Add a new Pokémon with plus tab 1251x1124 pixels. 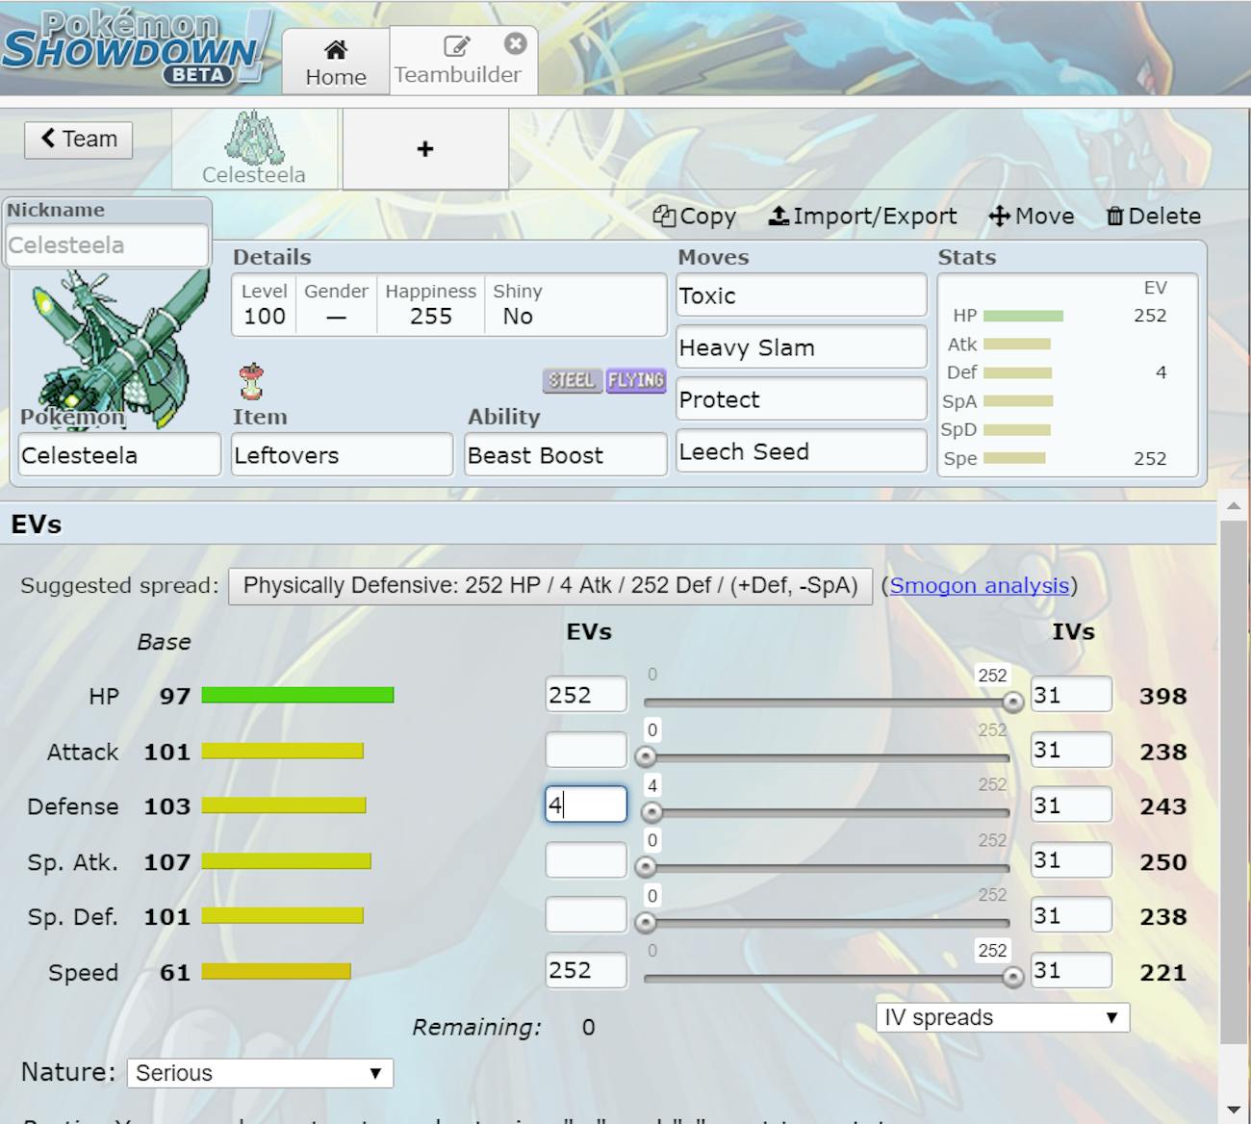click(x=425, y=149)
